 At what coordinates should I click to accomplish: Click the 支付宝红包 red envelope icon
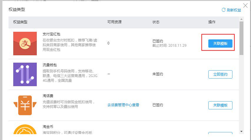[25, 44]
